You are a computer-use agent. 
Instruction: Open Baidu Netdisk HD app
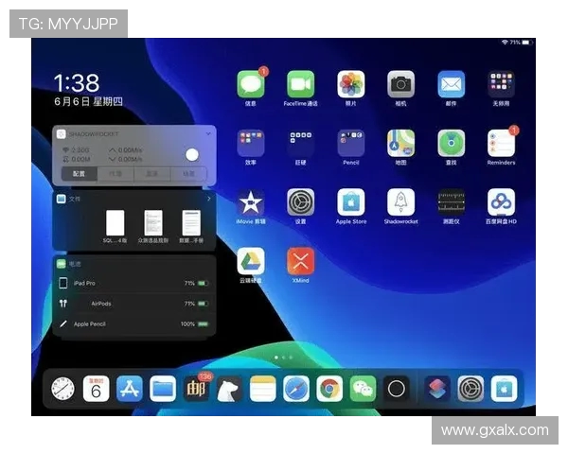pos(501,201)
